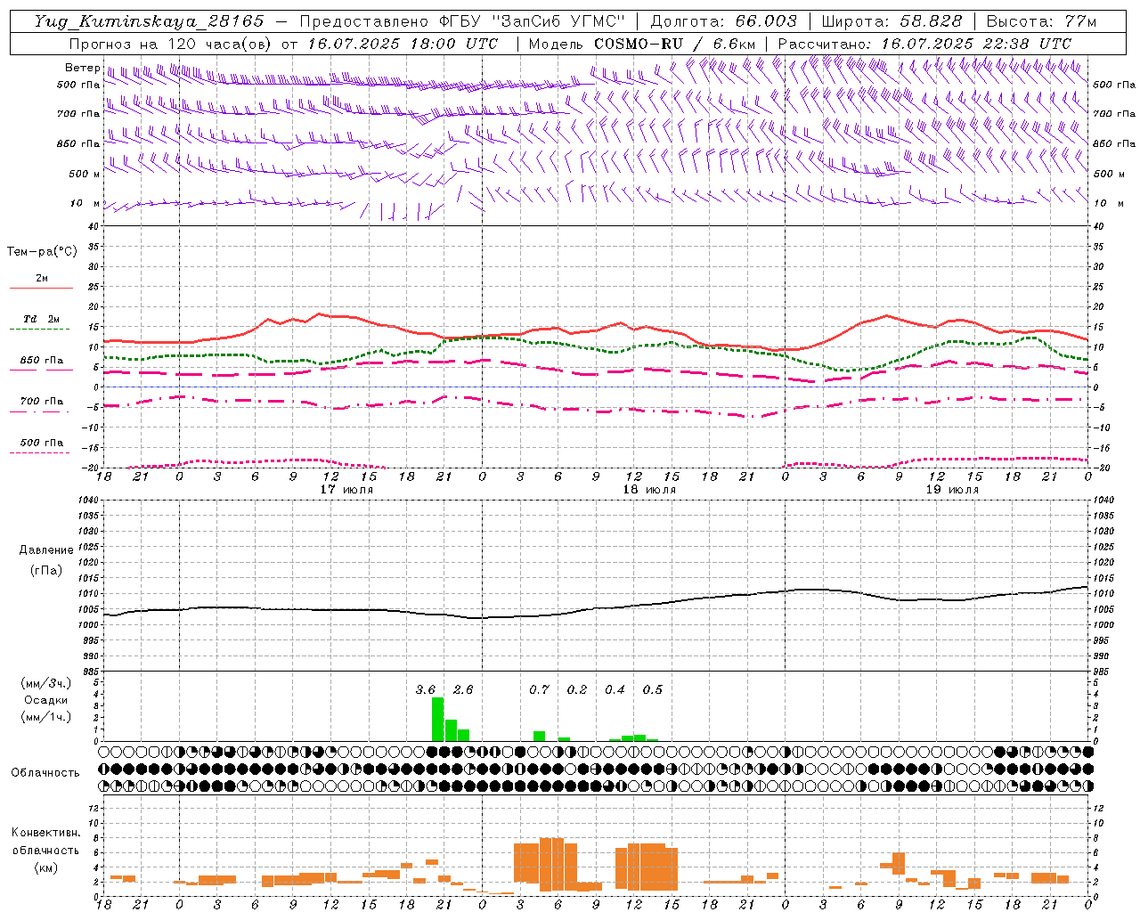
Task: Click the 0.4 precipitation total value
Action: click(x=615, y=689)
